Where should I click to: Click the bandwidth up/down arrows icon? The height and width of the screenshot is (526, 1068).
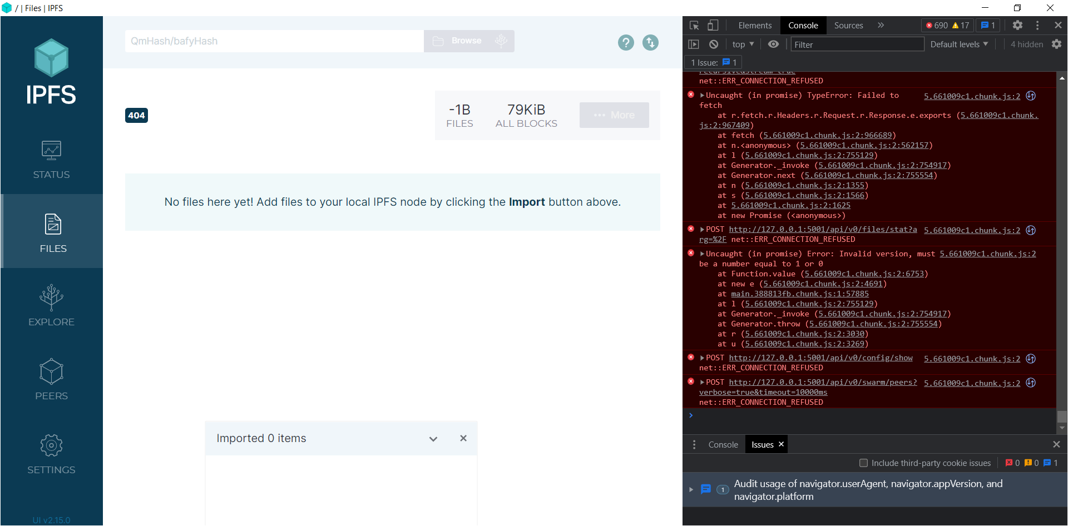[x=650, y=42]
